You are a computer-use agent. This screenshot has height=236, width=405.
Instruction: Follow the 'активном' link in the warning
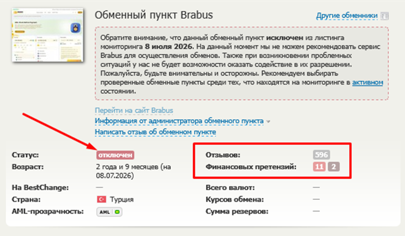(367, 82)
